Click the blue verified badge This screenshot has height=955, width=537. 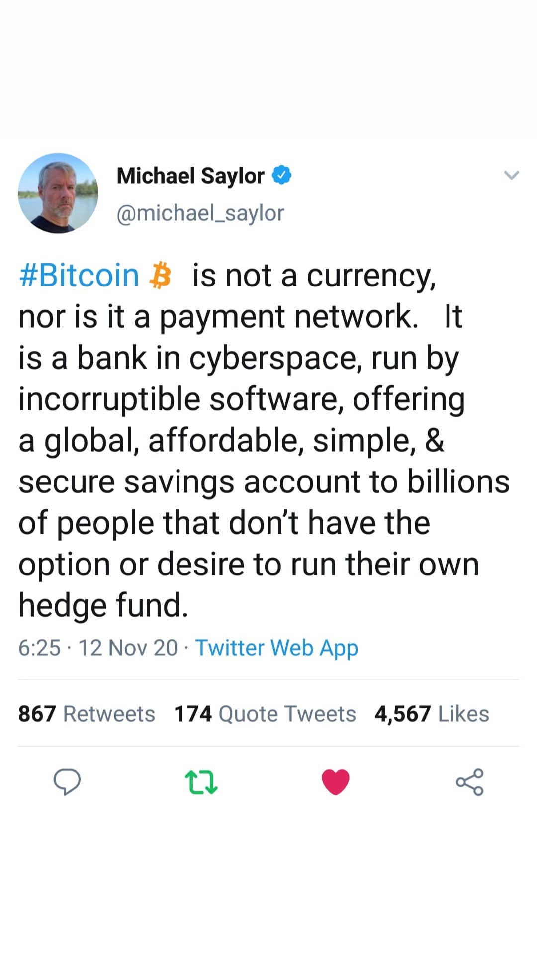point(281,175)
